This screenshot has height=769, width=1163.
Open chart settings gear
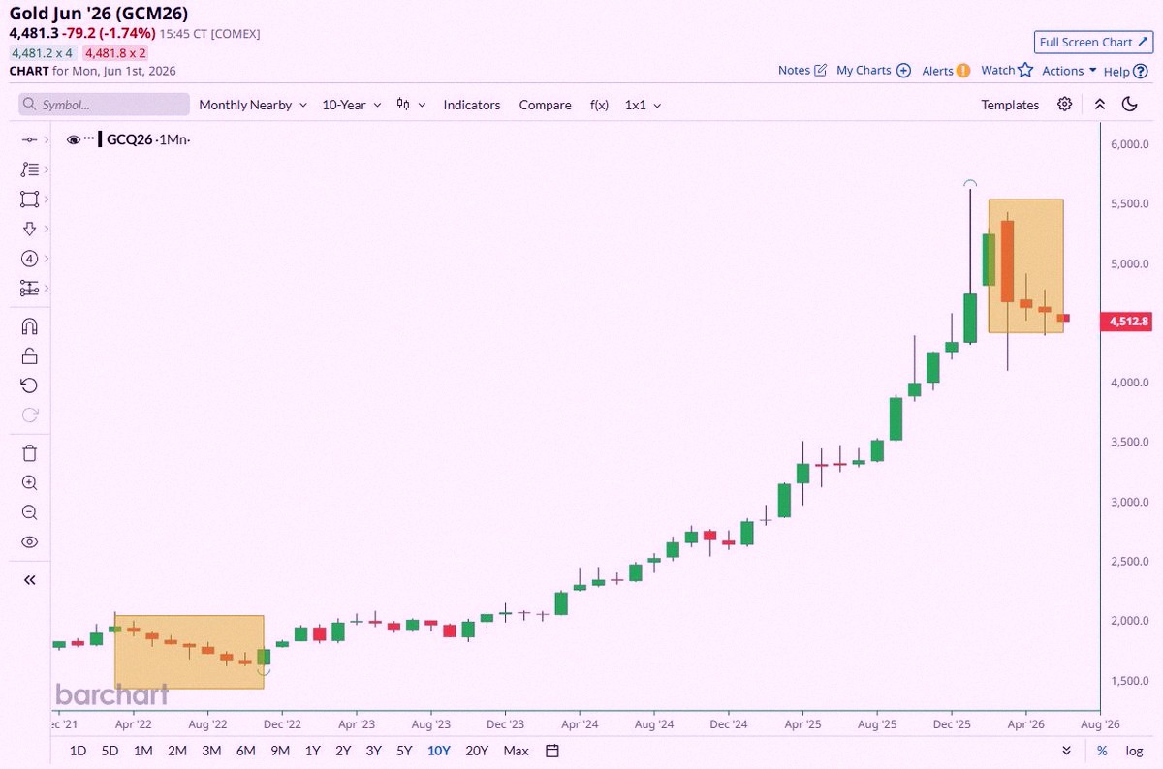(x=1065, y=105)
